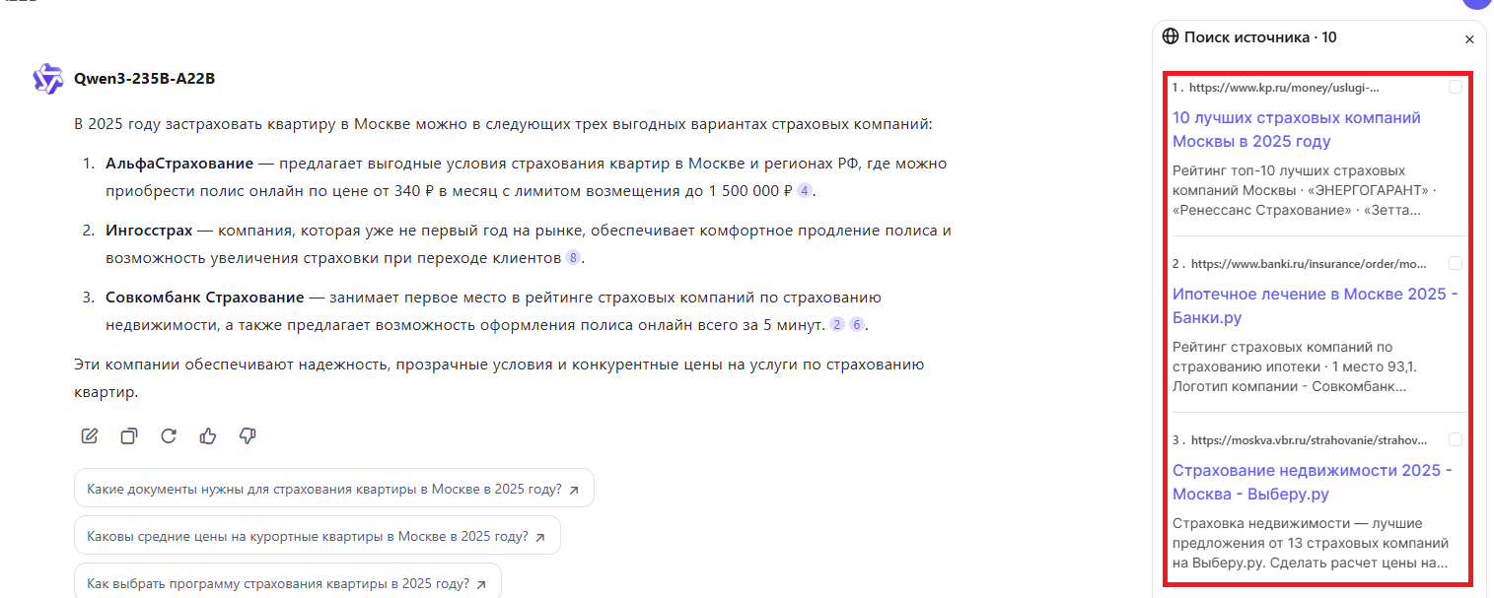Ask 'Какие документы нужны для страхования' suggestion
The height and width of the screenshot is (598, 1494).
(x=334, y=489)
